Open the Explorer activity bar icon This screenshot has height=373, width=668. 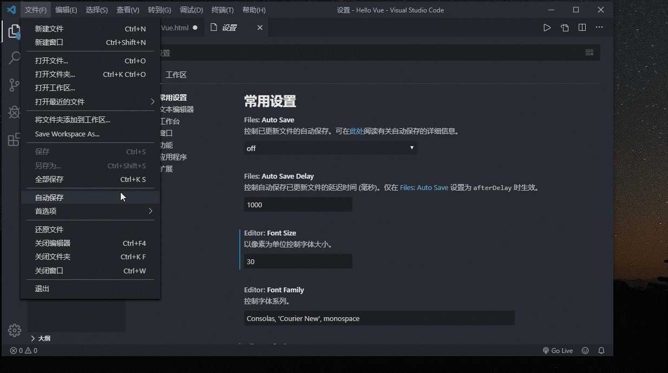pos(14,31)
